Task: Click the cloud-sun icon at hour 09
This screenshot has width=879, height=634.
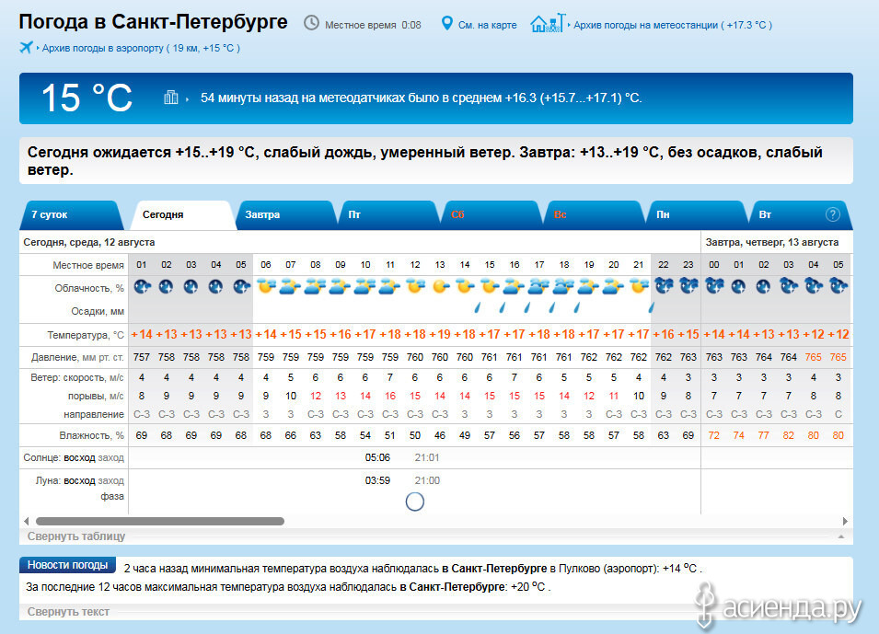Action: (341, 286)
